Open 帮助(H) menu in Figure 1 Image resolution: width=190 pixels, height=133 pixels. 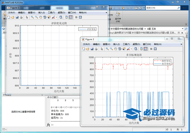coord(83,13)
